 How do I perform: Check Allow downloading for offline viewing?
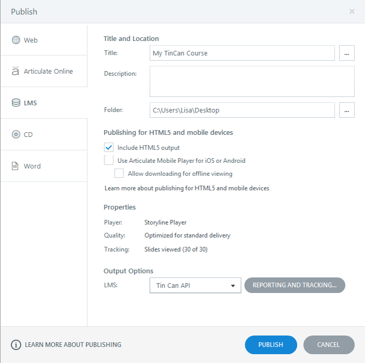click(119, 174)
